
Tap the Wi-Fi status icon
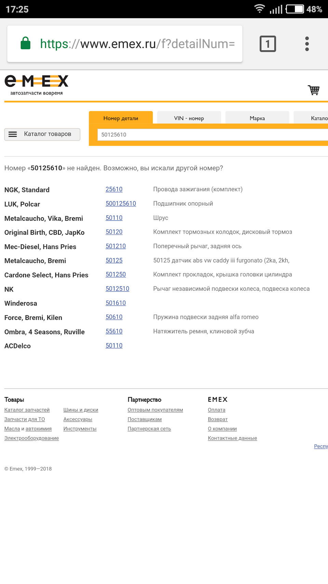(x=260, y=9)
